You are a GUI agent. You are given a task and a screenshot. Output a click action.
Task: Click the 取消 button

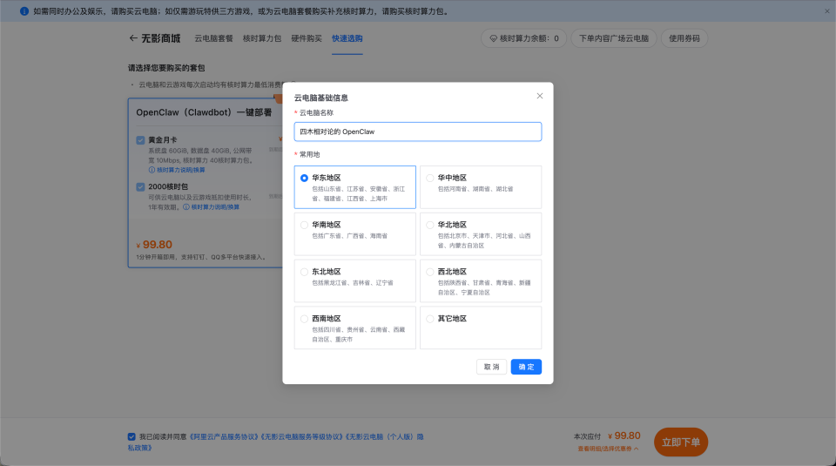(x=491, y=367)
